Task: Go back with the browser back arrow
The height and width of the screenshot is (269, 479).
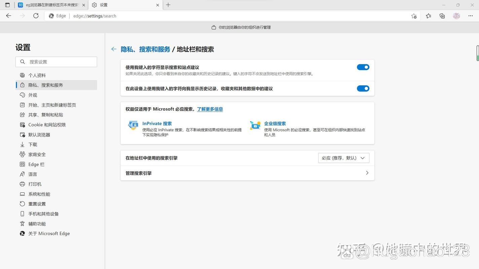Action: [9, 16]
